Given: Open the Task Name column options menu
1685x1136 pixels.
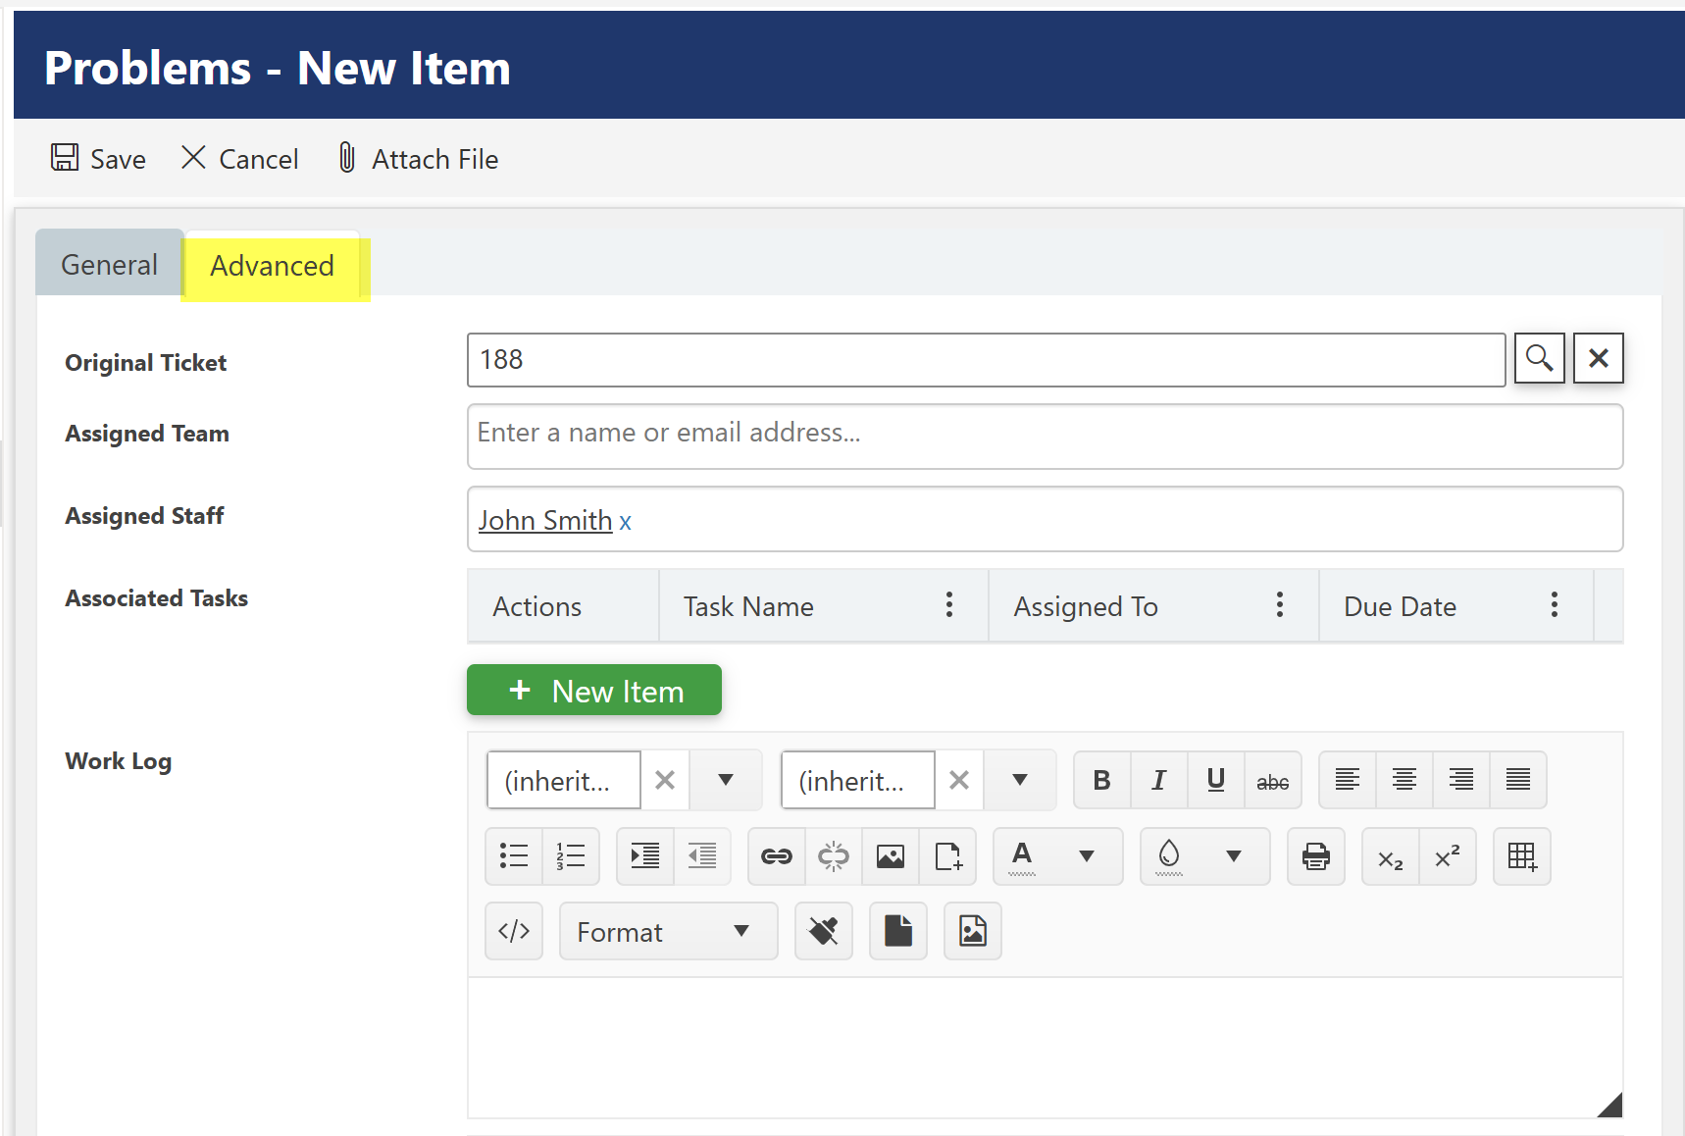Looking at the screenshot, I should pos(948,605).
